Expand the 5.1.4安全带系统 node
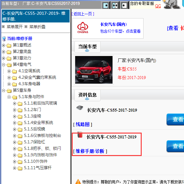The image size is (184, 184). tap(14, 123)
